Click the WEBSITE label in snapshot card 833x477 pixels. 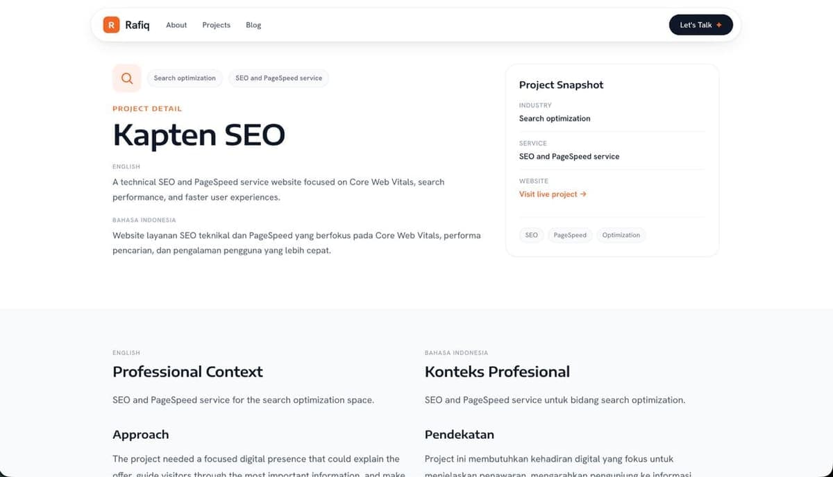534,181
